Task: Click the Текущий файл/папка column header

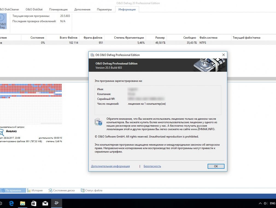Action: pyautogui.click(x=246, y=38)
